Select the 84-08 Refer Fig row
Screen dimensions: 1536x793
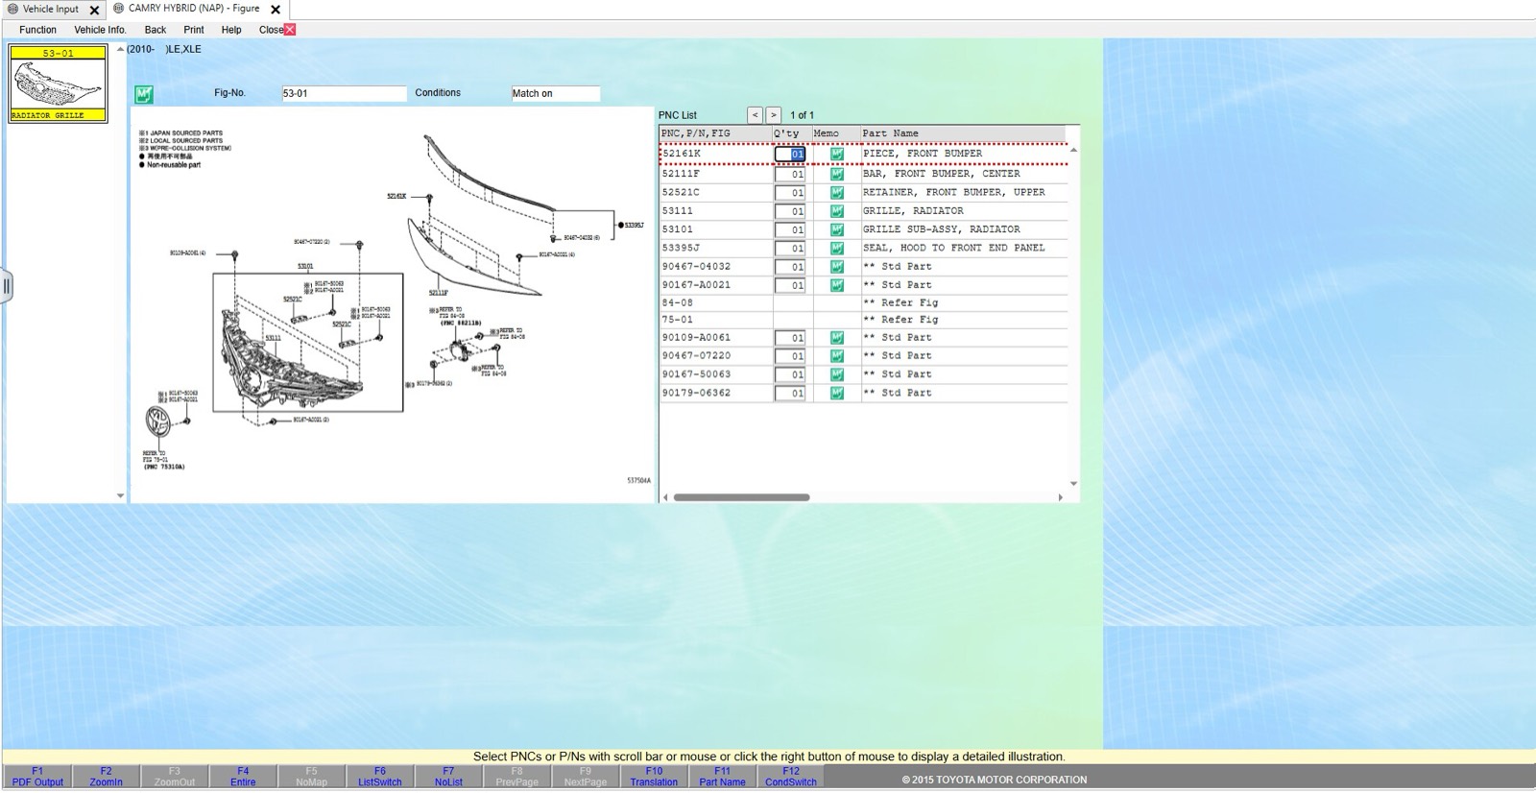(863, 302)
